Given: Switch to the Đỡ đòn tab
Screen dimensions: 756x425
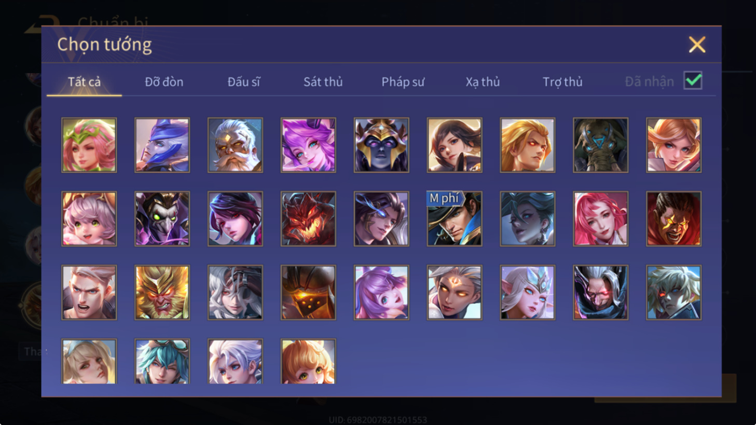Looking at the screenshot, I should point(164,81).
